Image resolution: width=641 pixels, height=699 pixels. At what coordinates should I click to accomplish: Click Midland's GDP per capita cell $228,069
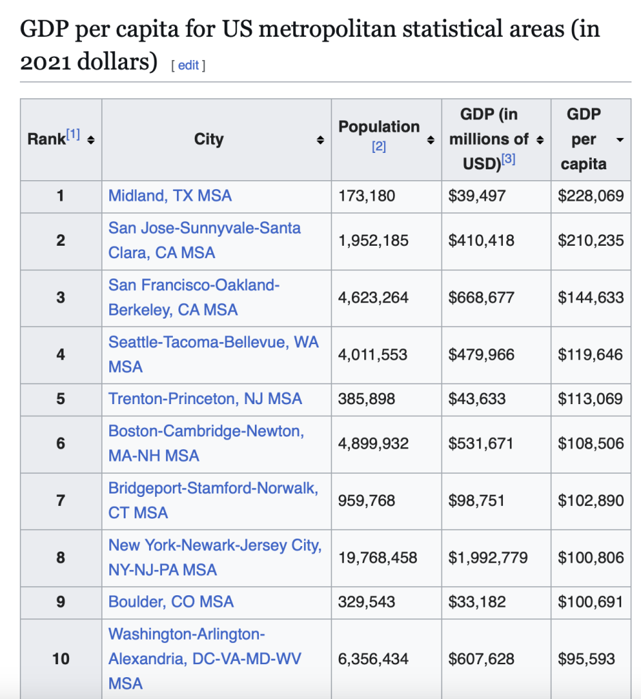pyautogui.click(x=590, y=196)
